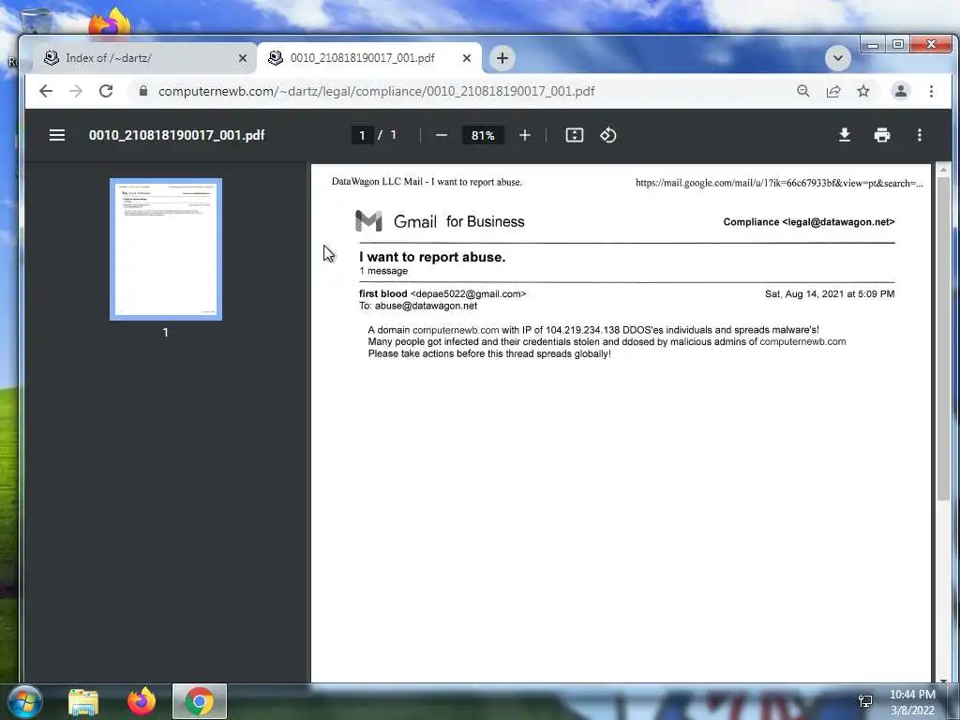Click the mail.google.com URL in header

(779, 183)
